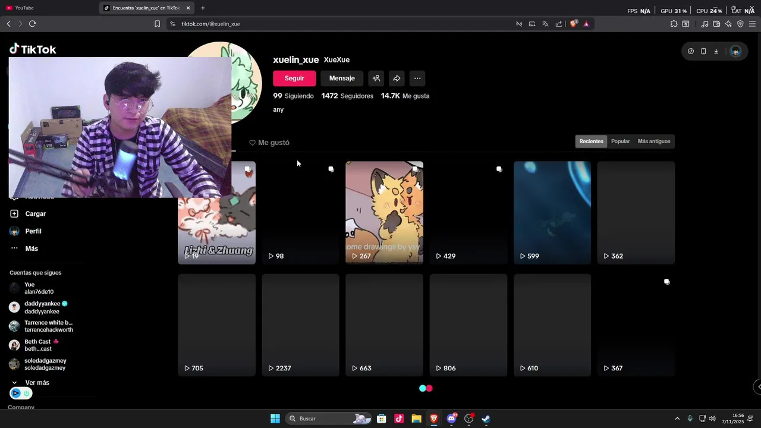Click the Seguir button
This screenshot has height=428, width=761.
coord(294,78)
